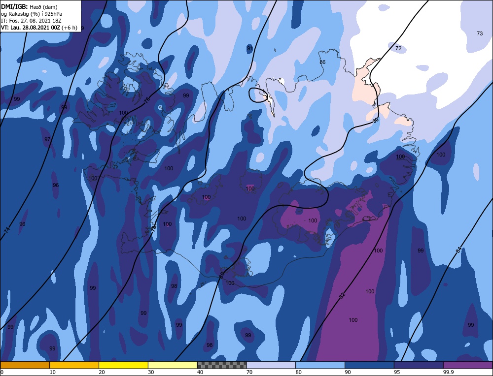Click the bright yellow 20–30 legend swatch
493x376 pixels.
123,365
